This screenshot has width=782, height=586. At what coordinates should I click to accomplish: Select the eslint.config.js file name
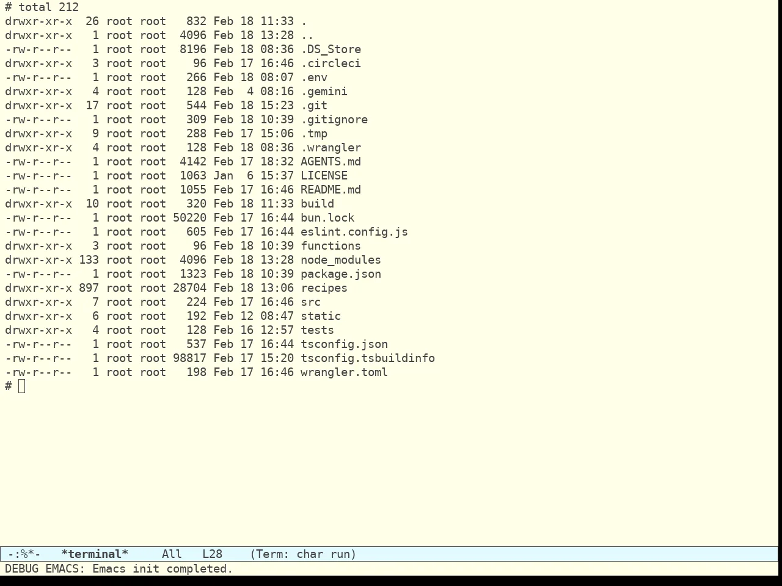point(354,232)
